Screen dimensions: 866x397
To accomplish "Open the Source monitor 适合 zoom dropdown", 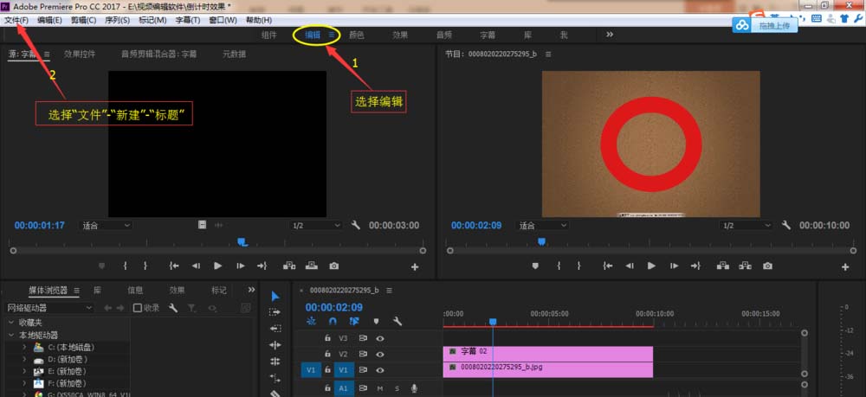I will 106,225.
